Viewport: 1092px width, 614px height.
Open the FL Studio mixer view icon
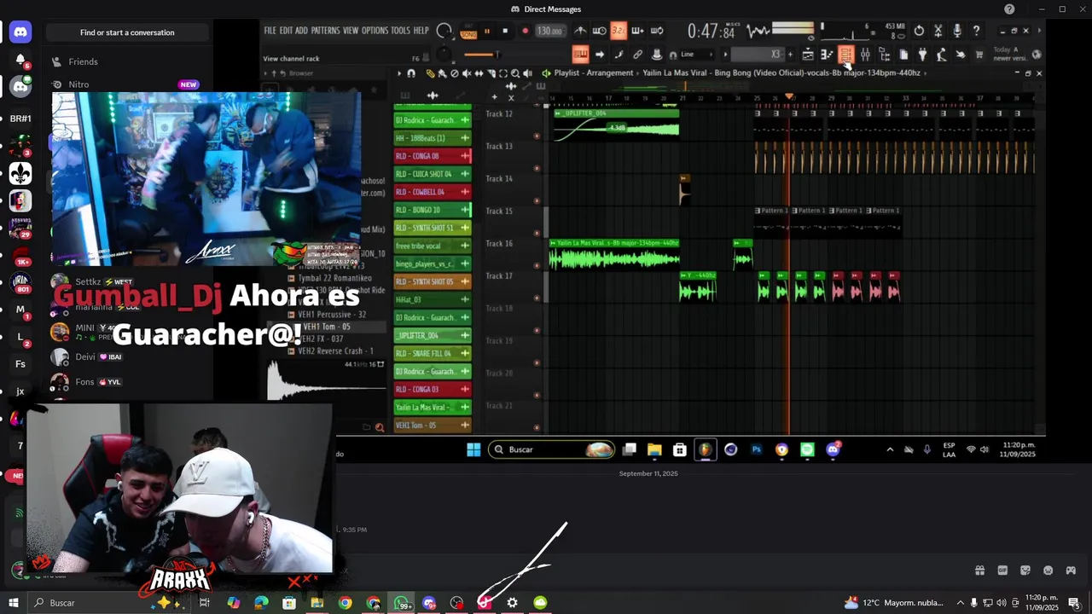(x=865, y=55)
